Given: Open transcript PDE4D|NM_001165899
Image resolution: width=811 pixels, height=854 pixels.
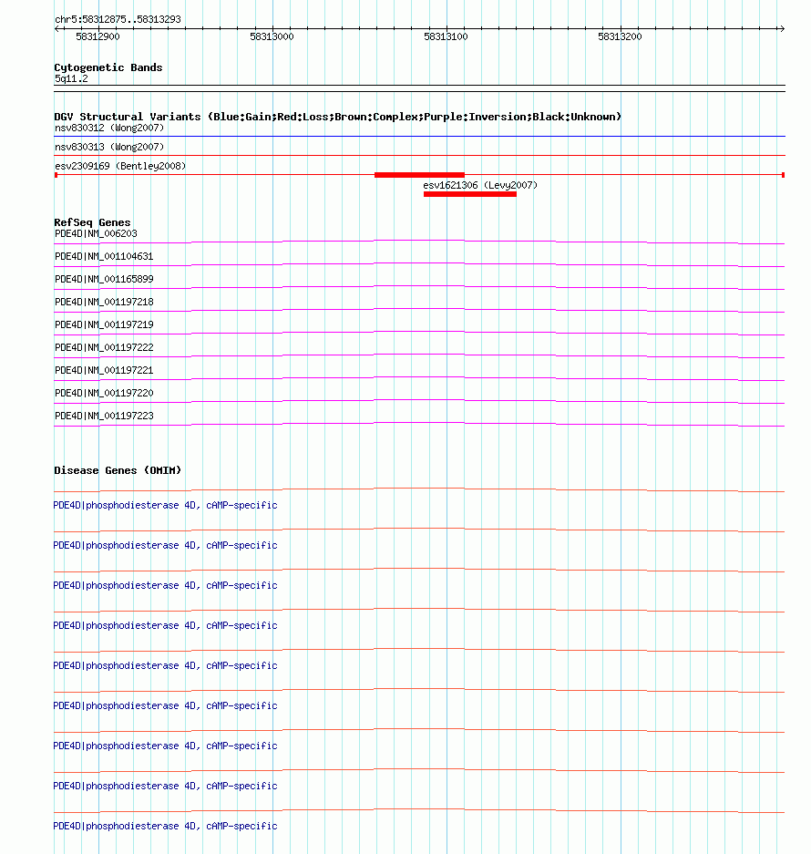Looking at the screenshot, I should coord(104,279).
